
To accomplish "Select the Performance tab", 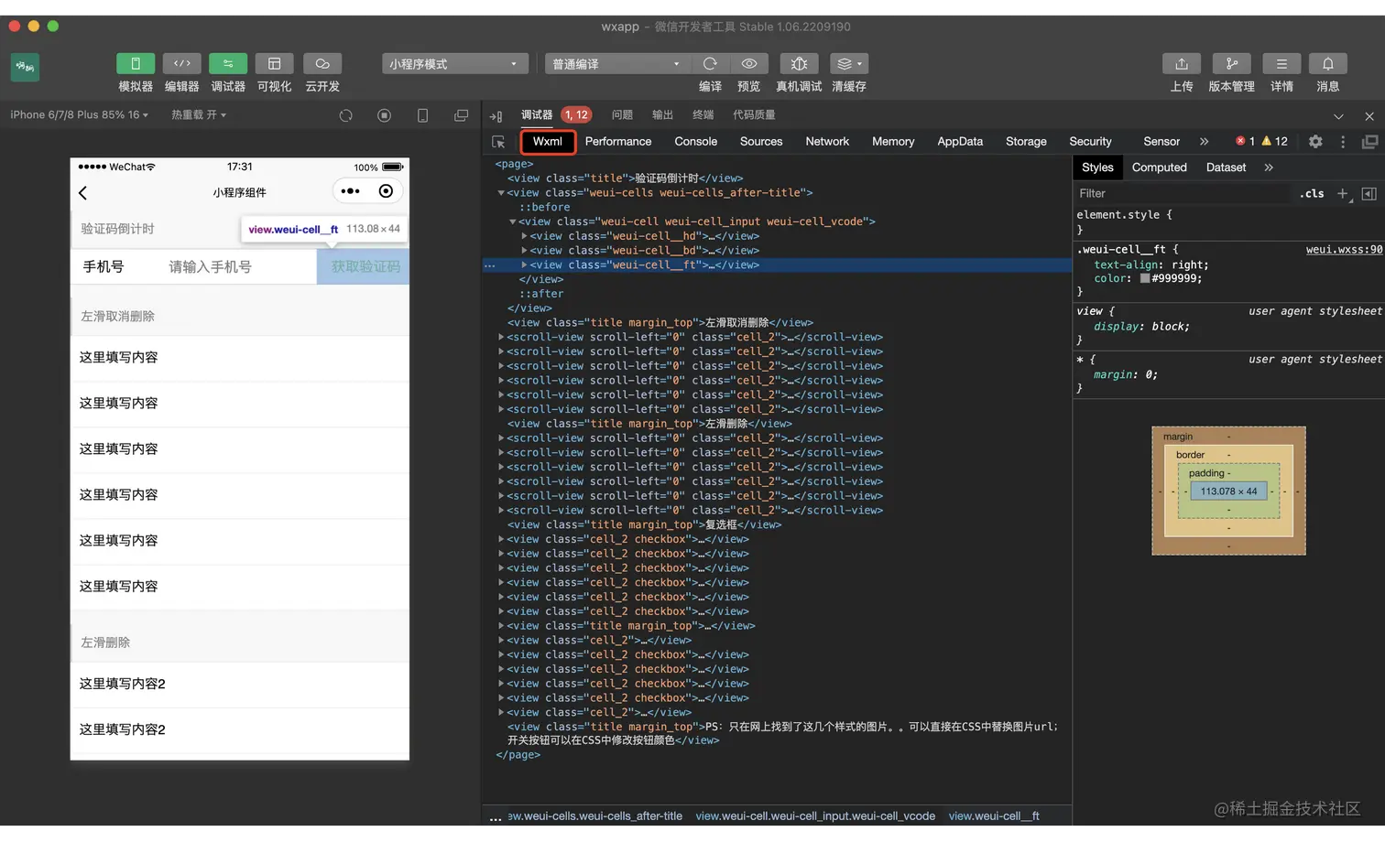I will [618, 141].
